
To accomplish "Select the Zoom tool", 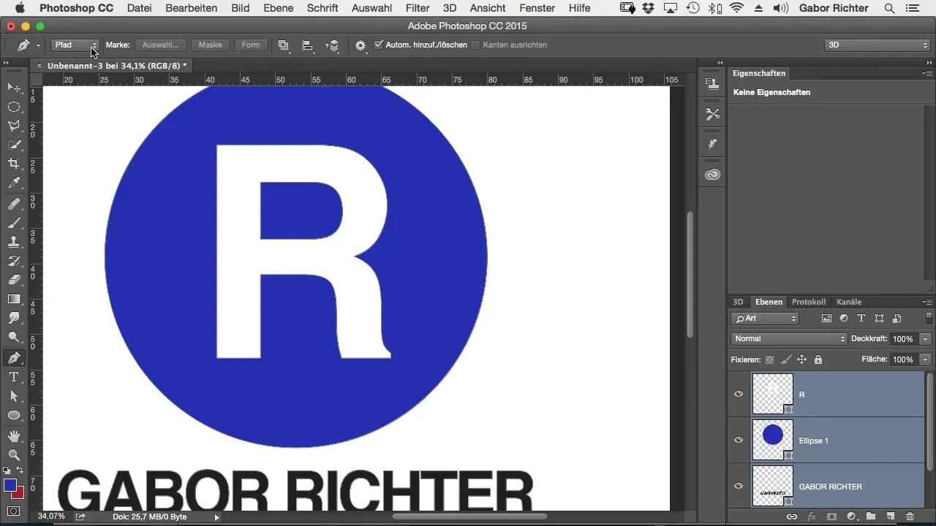I will tap(14, 455).
